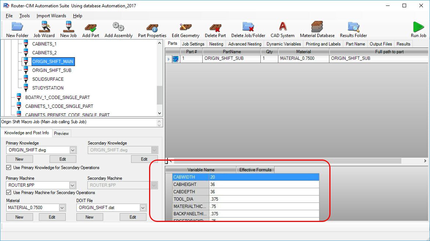The width and height of the screenshot is (430, 241).
Task: Add a part to the job
Action: (x=90, y=29)
